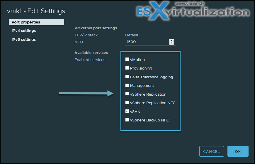Click the 'vmk1 - Edit Settings' title

coord(36,11)
